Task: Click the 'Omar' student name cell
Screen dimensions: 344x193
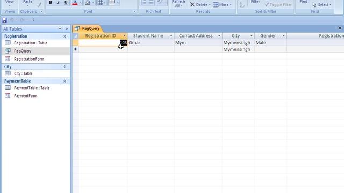Action: [150, 43]
